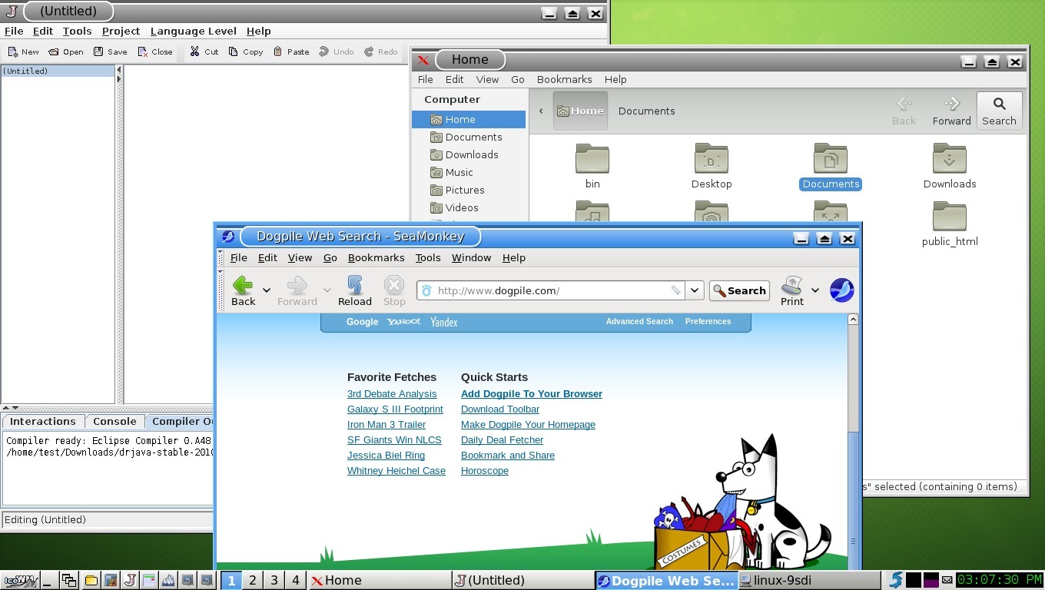Switch to Console tab in DrJava
Image resolution: width=1045 pixels, height=590 pixels.
[x=114, y=421]
